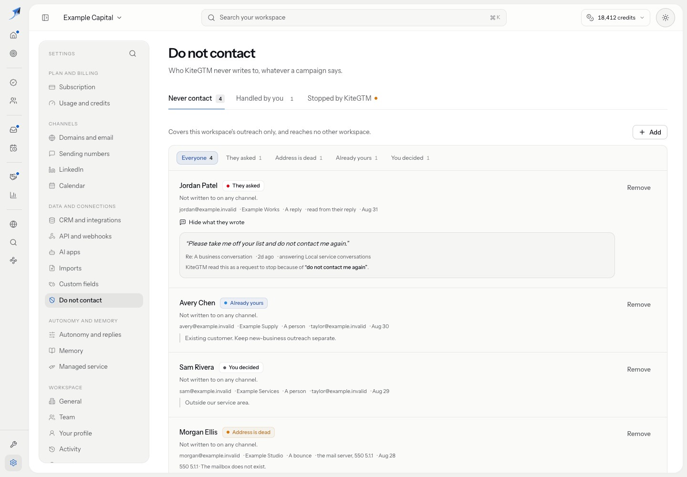The height and width of the screenshot is (477, 687).
Task: Filter by You decided
Action: coord(410,158)
